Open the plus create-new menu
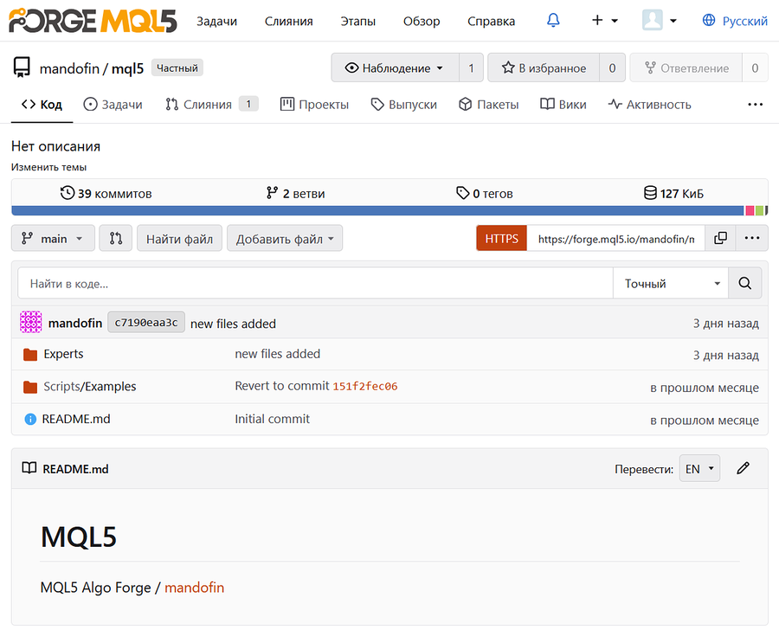This screenshot has height=636, width=779. click(x=604, y=21)
